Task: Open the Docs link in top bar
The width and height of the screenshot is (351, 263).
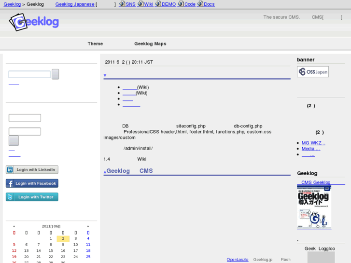Action: [210, 4]
